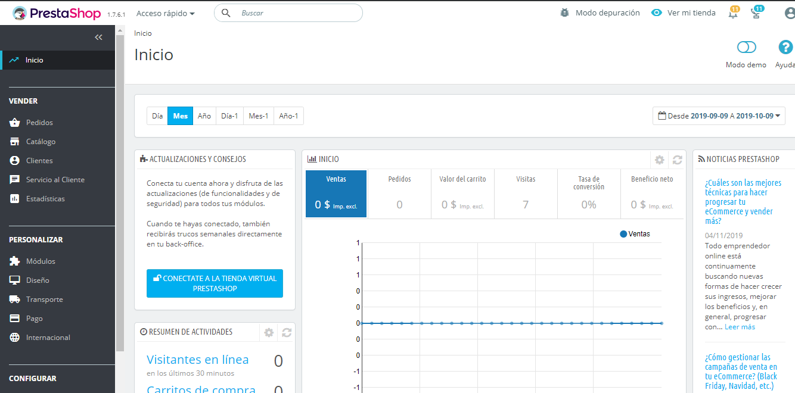Open settings gear in Resumen de Actividades

pos(269,332)
